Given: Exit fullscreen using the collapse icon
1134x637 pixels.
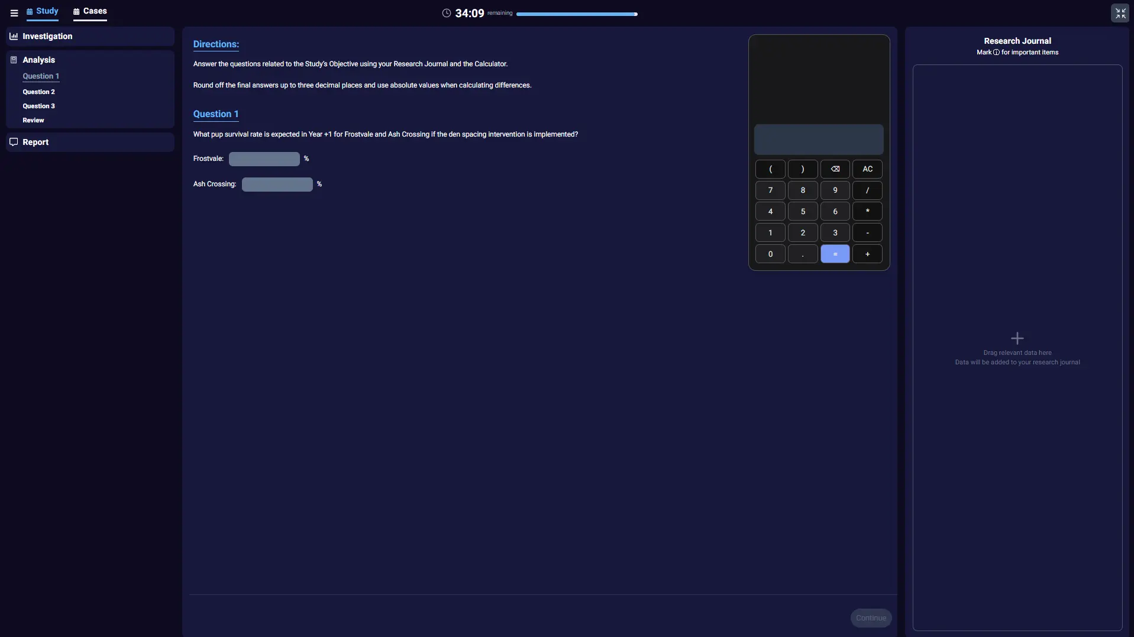Looking at the screenshot, I should point(1120,13).
